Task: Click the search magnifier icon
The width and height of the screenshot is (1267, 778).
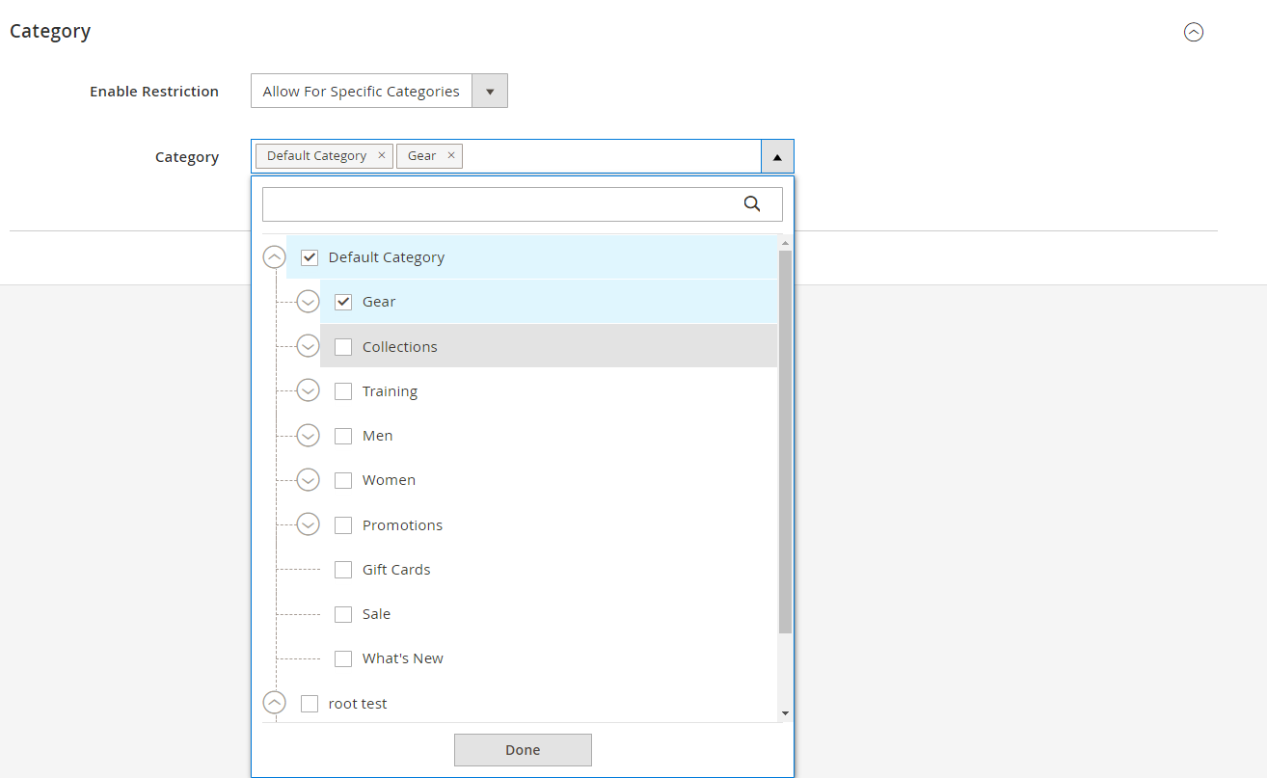Action: point(752,203)
